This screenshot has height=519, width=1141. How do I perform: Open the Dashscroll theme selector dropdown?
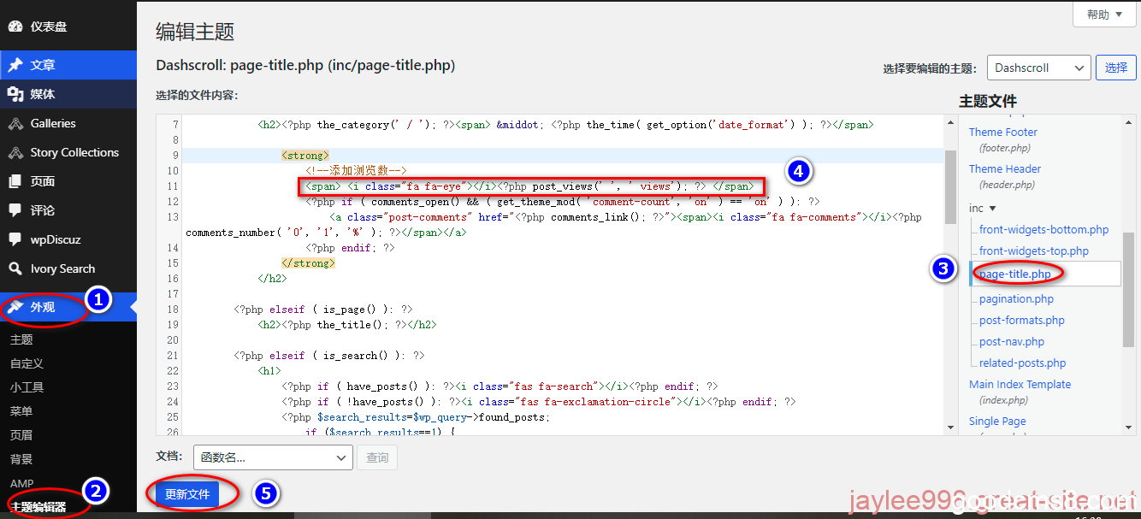pyautogui.click(x=1038, y=68)
